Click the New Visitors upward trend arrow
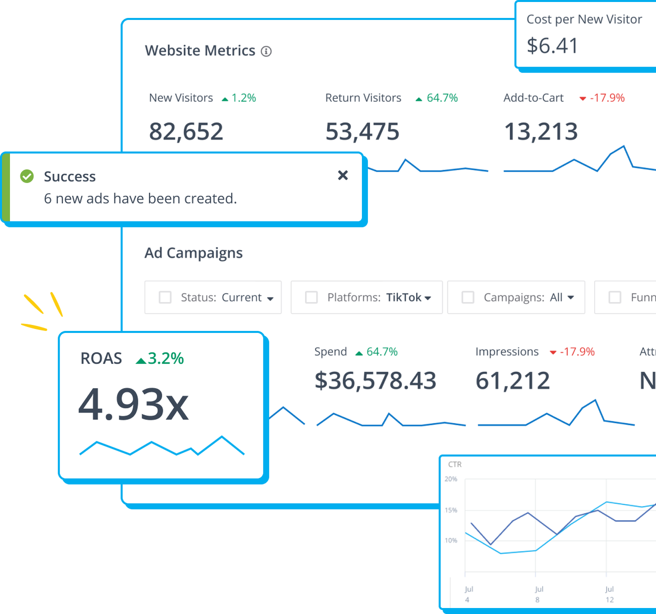Viewport: 656px width, 614px height. 225,98
